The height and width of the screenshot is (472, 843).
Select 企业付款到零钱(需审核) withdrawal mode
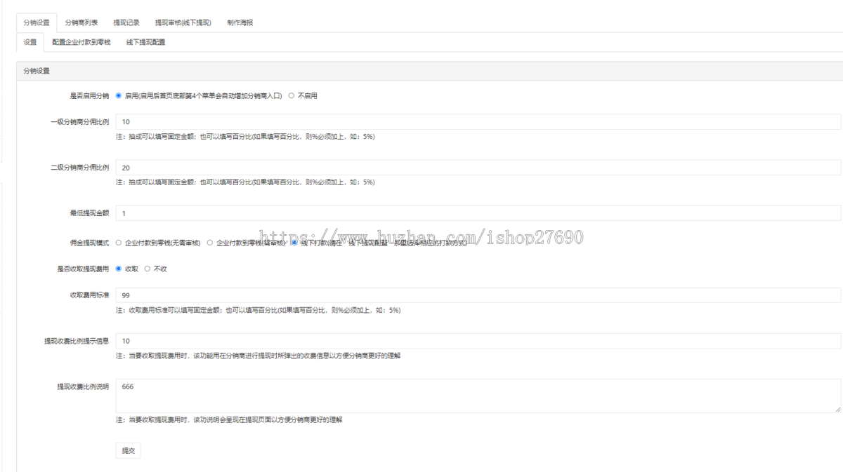click(x=210, y=243)
